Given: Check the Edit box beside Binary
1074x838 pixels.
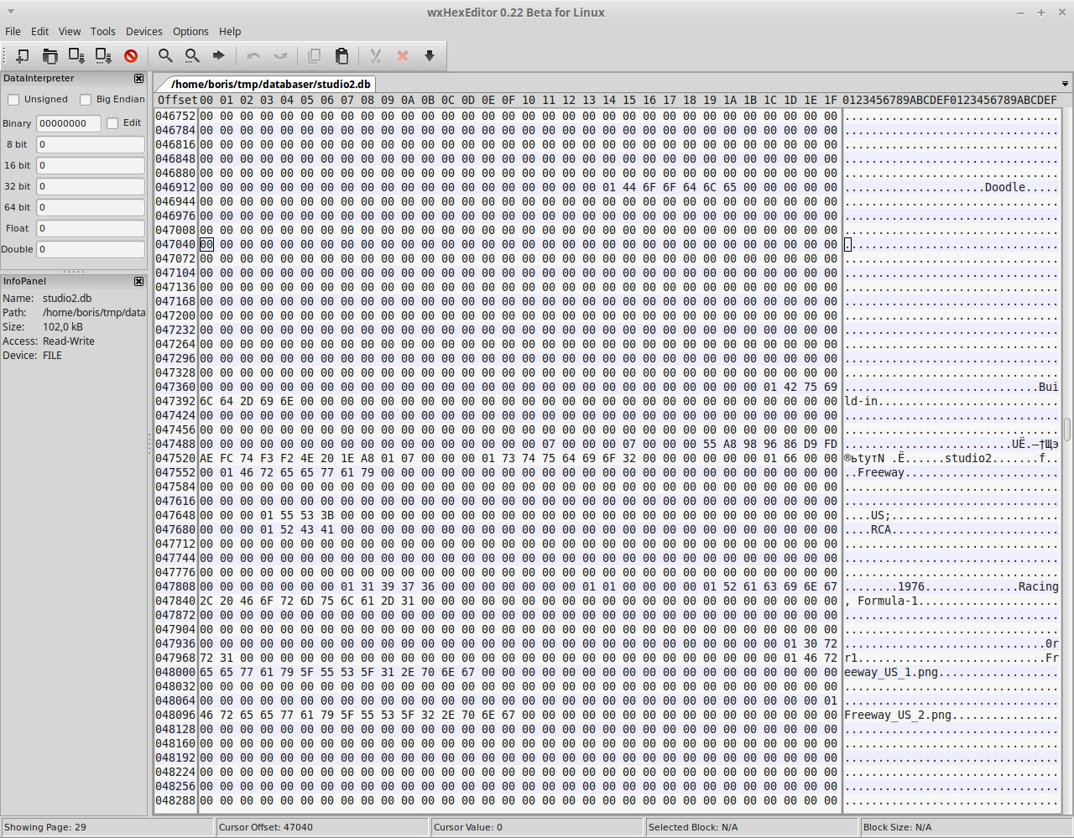Looking at the screenshot, I should tap(112, 123).
